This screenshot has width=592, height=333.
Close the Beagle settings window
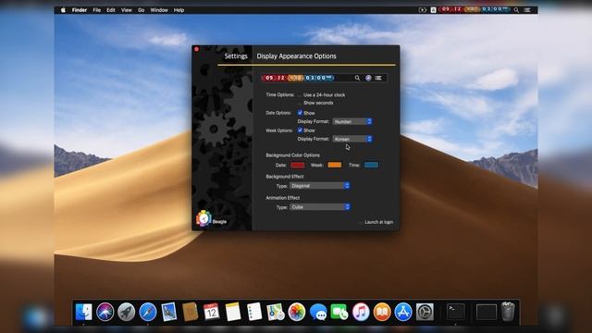coord(196,49)
